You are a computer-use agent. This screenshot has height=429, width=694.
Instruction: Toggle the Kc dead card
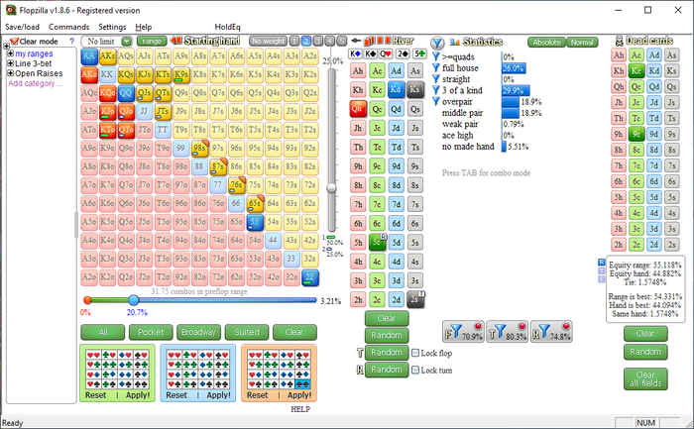coord(636,70)
